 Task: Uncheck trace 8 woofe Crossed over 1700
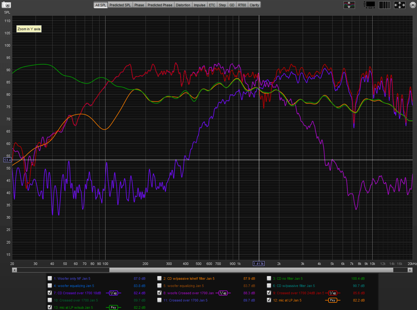pos(159,293)
